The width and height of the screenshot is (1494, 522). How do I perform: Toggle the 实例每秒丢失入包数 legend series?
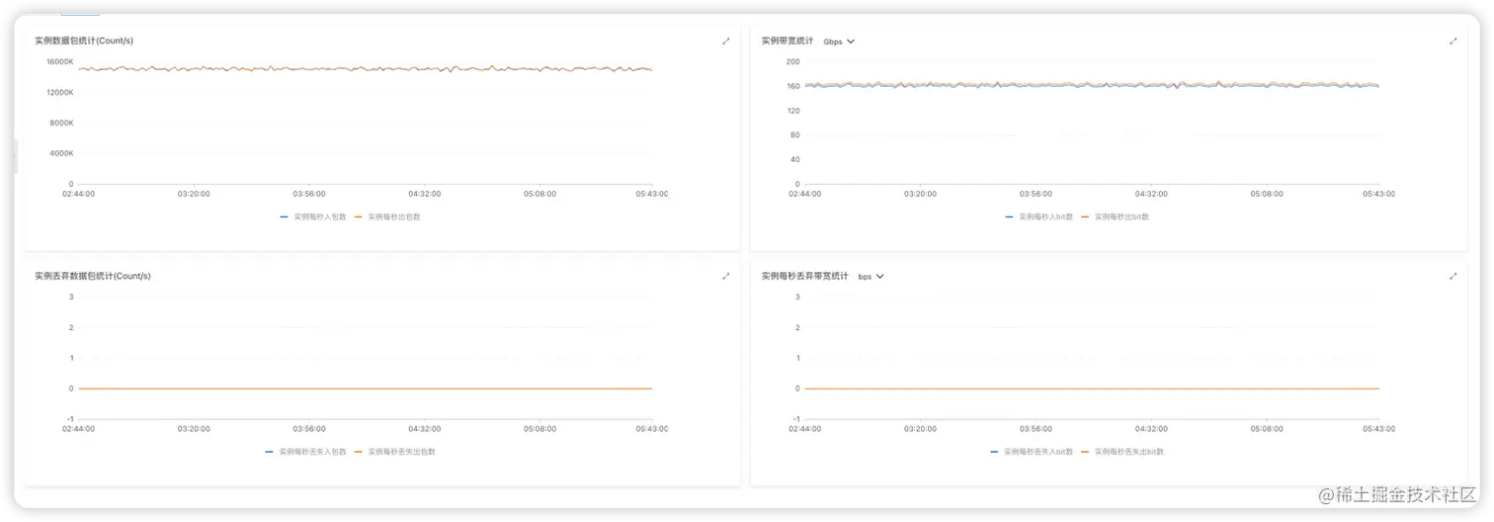point(306,452)
